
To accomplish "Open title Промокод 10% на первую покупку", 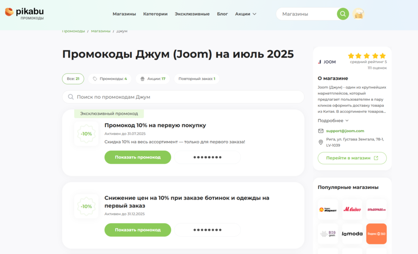I will (x=155, y=125).
